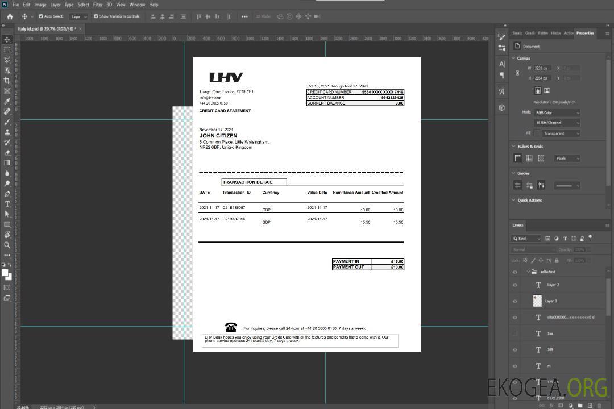Collapse the Canvas section

[x=513, y=58]
